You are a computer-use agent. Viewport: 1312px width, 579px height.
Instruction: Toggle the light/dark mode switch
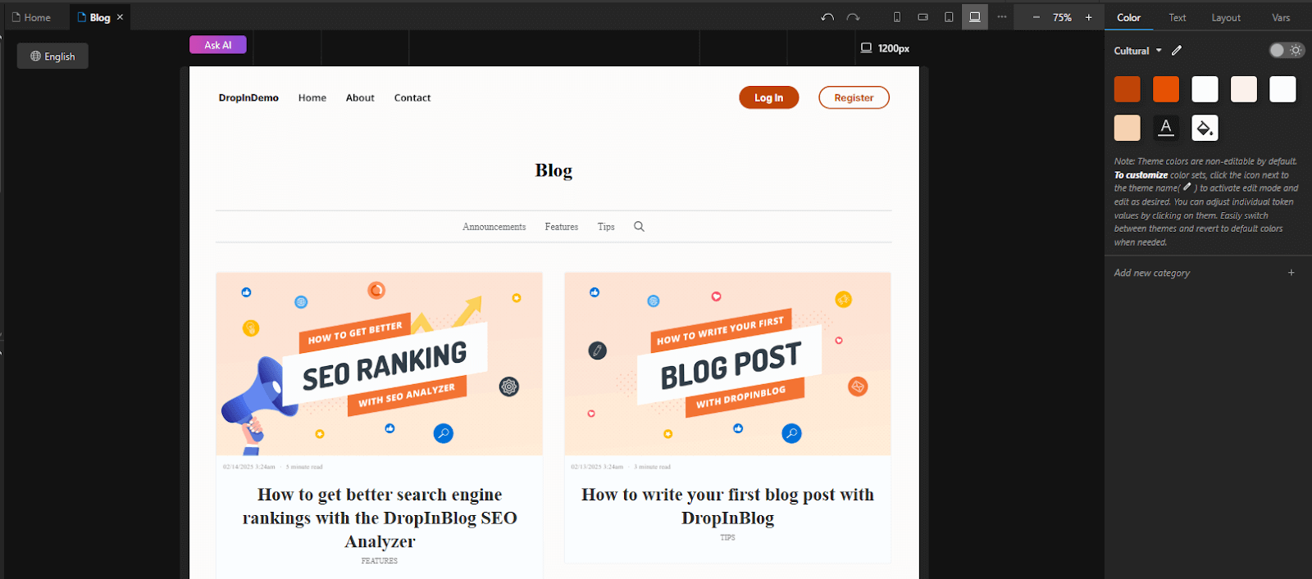tap(1286, 51)
